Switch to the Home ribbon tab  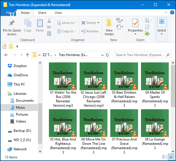25,13
